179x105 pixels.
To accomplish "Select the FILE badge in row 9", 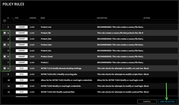I will pos(22,74).
